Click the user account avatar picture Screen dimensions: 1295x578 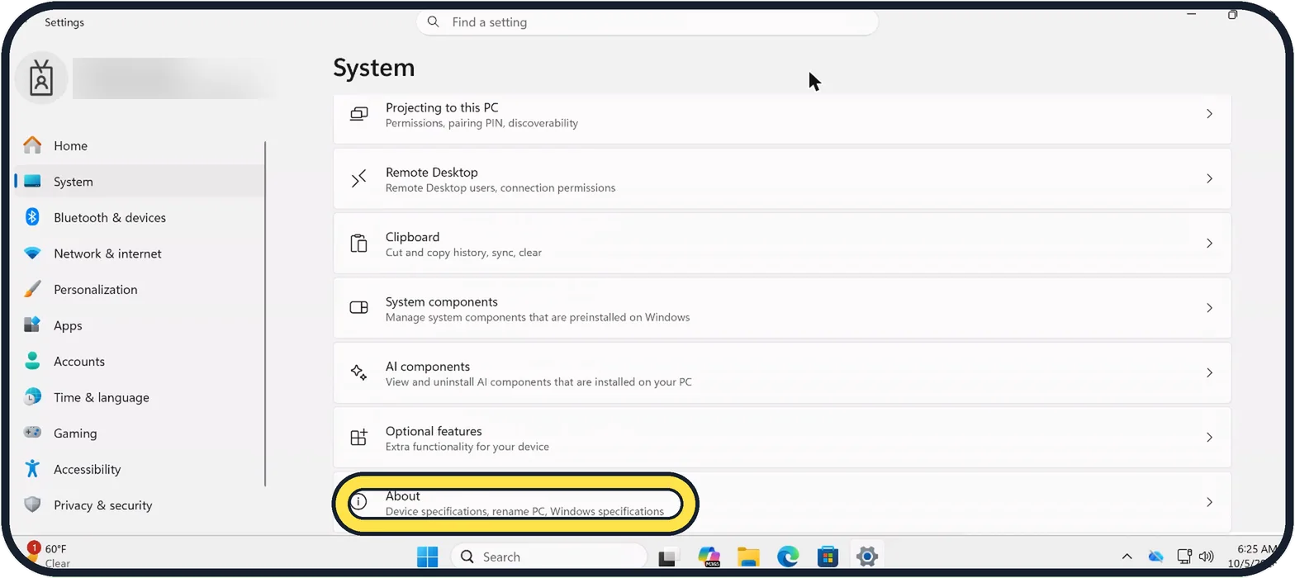41,78
